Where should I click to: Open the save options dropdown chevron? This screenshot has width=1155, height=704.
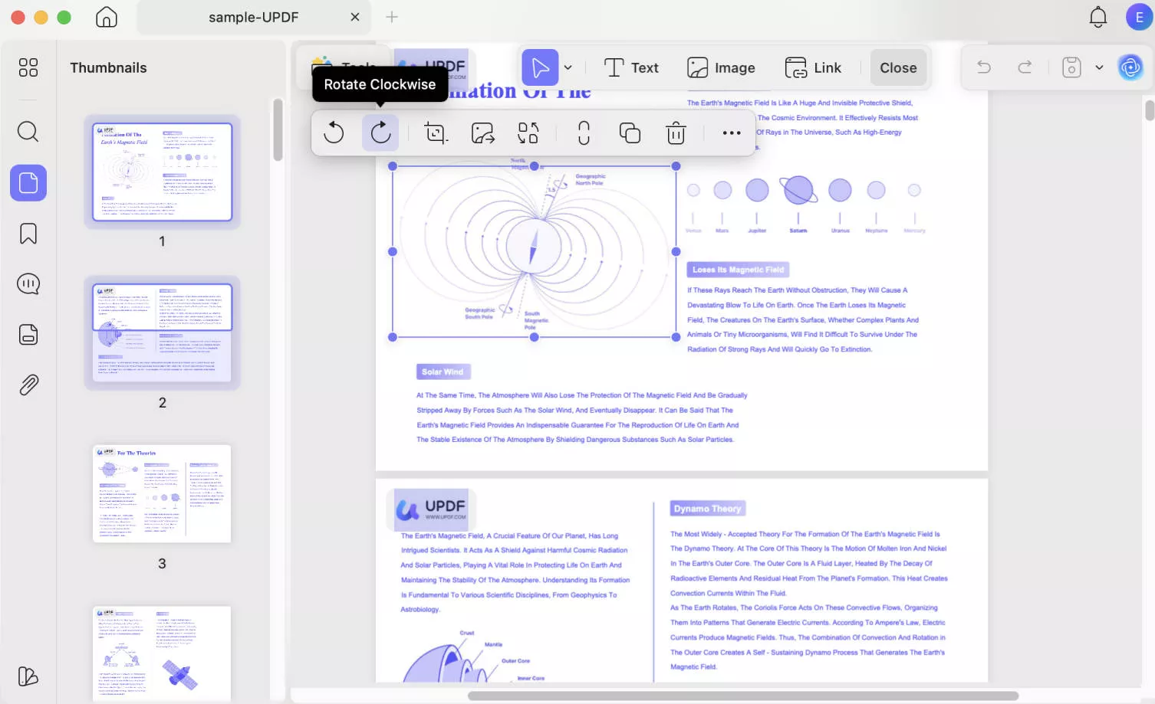click(x=1100, y=67)
